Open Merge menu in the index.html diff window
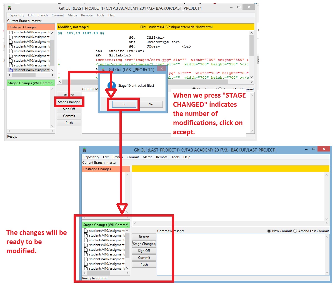The image size is (335, 293). 72,15
